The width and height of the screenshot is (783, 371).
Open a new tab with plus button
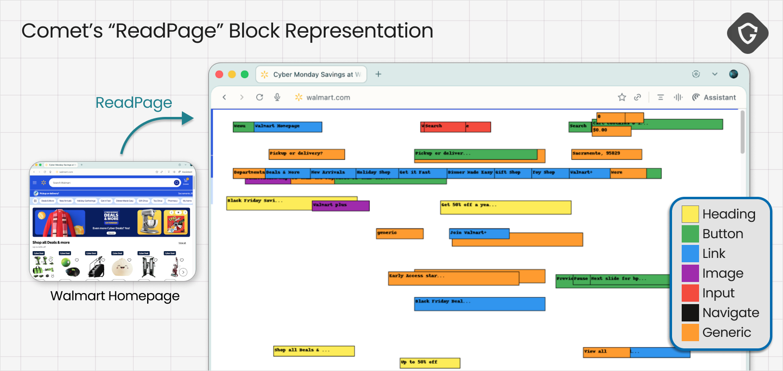(x=378, y=74)
